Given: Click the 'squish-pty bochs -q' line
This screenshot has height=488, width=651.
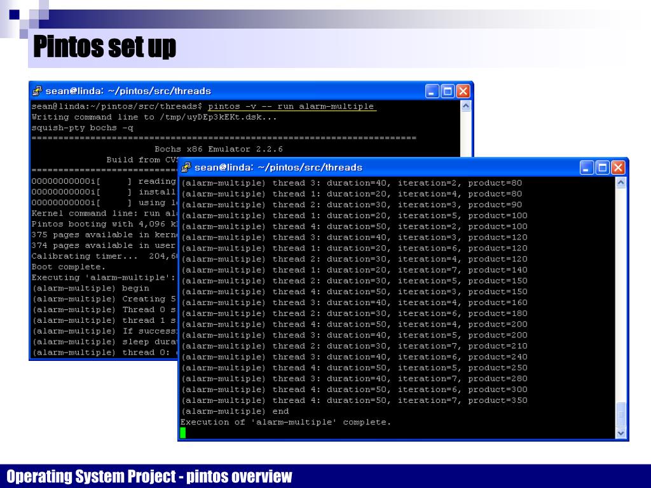Looking at the screenshot, I should (82, 128).
